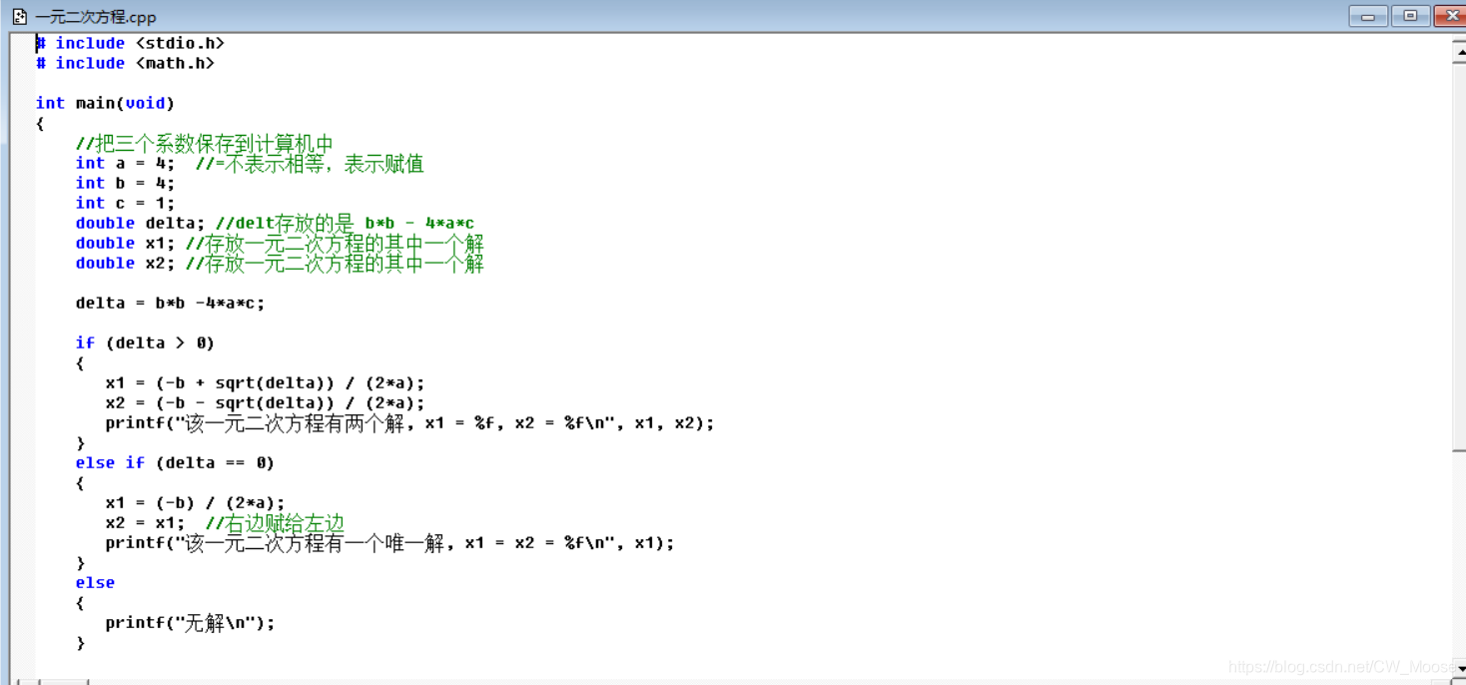Click the document icon in the title bar
Screen dimensions: 1466x685
(x=19, y=16)
